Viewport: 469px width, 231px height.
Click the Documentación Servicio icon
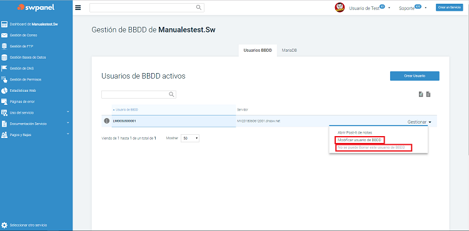pos(4,124)
